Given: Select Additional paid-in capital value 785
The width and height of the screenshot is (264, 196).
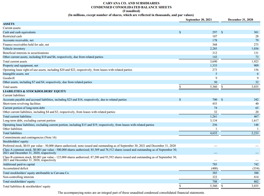Looking at the screenshot, I should [x=215, y=164].
